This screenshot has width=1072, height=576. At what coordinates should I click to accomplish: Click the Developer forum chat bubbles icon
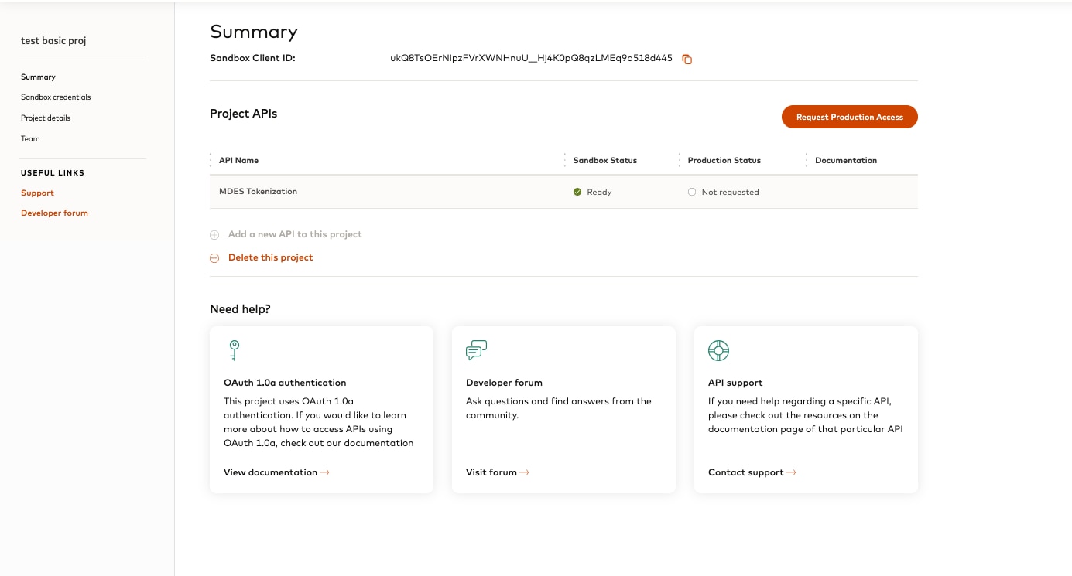point(476,350)
